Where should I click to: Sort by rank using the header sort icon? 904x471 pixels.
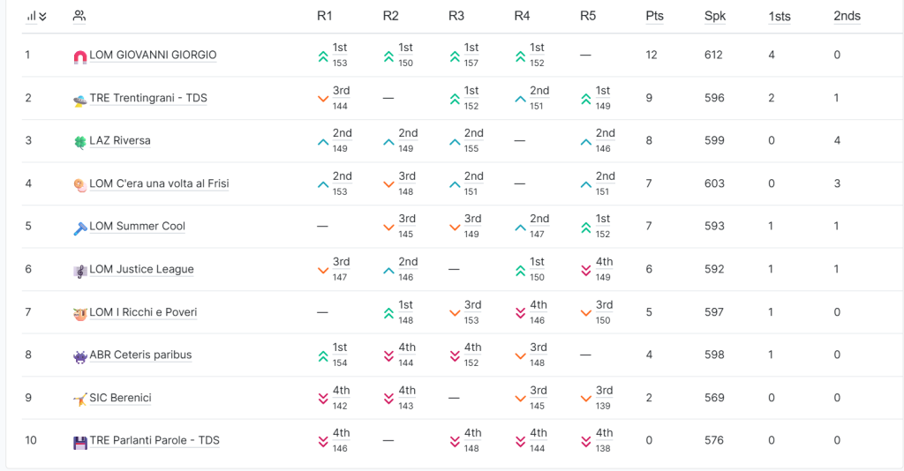[36, 16]
